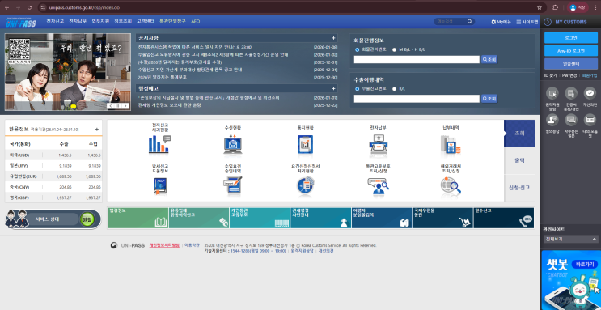Reload the page in the browser
This screenshot has width=601, height=310.
pyautogui.click(x=29, y=7)
